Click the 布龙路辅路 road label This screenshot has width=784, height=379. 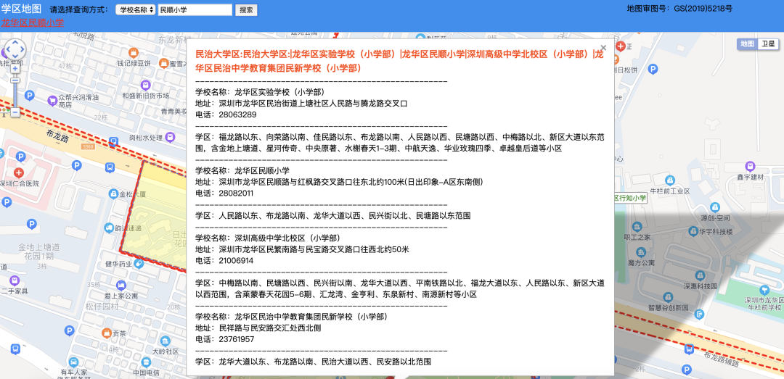coord(721,359)
